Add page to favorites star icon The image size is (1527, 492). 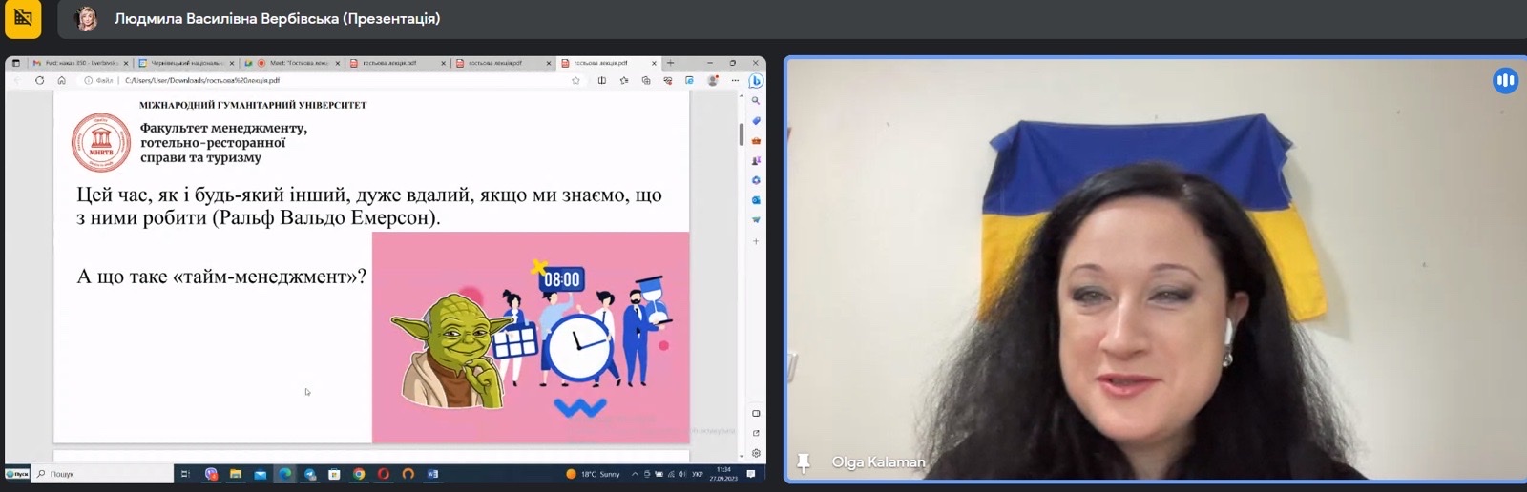[x=575, y=81]
